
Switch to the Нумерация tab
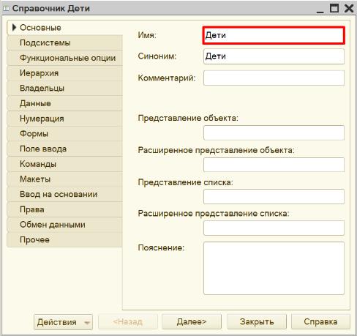click(65, 119)
